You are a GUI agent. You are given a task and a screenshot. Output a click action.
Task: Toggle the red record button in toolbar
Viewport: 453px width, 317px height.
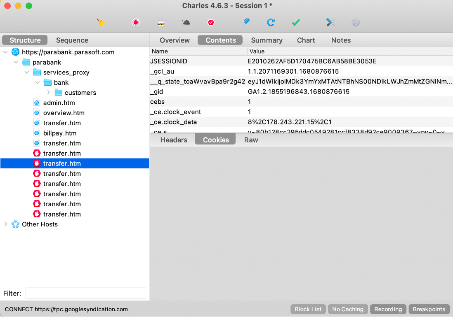click(136, 23)
